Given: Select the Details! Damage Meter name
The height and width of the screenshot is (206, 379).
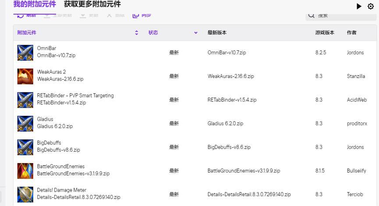Looking at the screenshot, I should (62, 190).
